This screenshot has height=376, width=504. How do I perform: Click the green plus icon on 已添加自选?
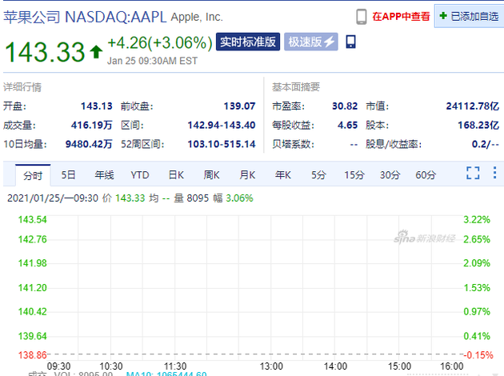coord(443,16)
